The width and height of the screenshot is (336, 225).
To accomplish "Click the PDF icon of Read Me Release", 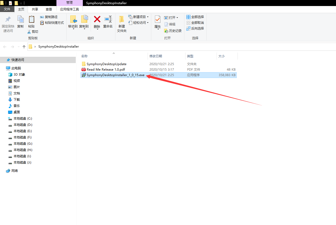I will point(84,69).
